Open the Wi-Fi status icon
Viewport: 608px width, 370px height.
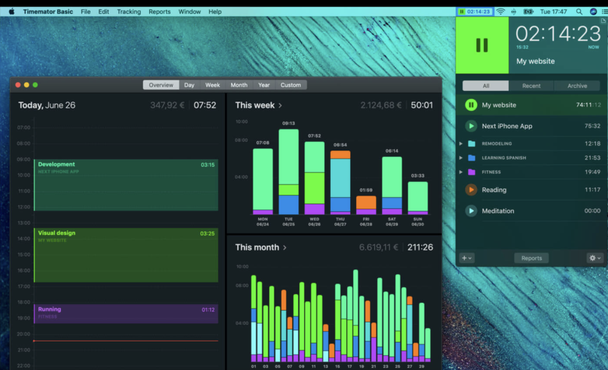tap(501, 12)
